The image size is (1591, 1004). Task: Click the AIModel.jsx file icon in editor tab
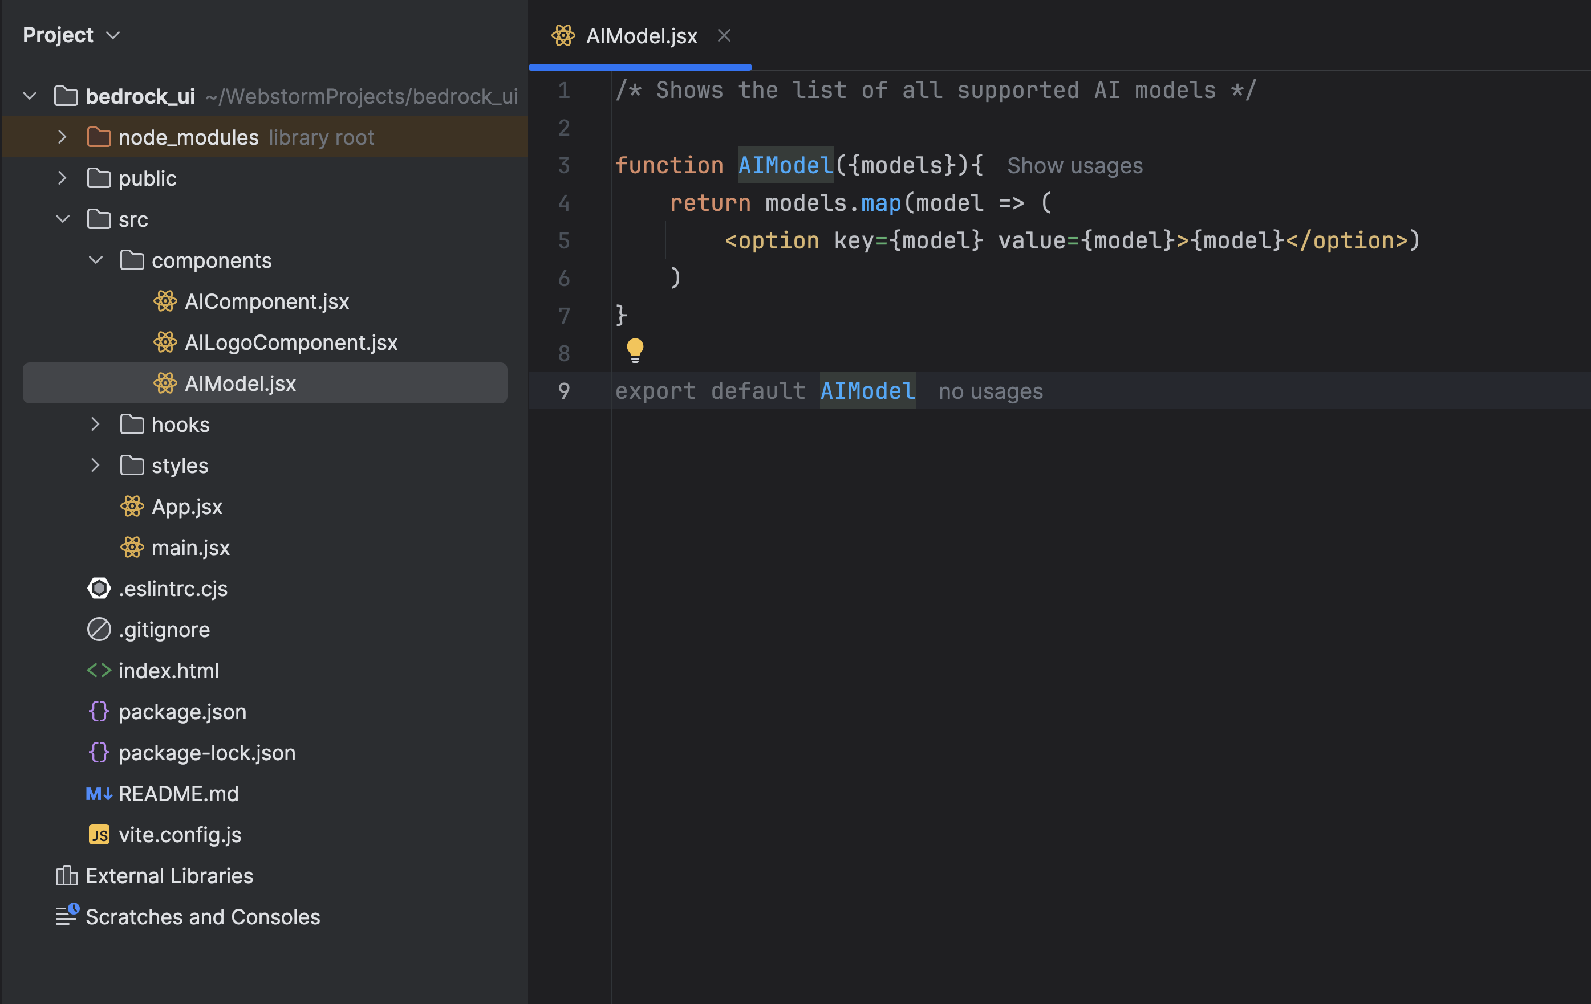pos(563,34)
